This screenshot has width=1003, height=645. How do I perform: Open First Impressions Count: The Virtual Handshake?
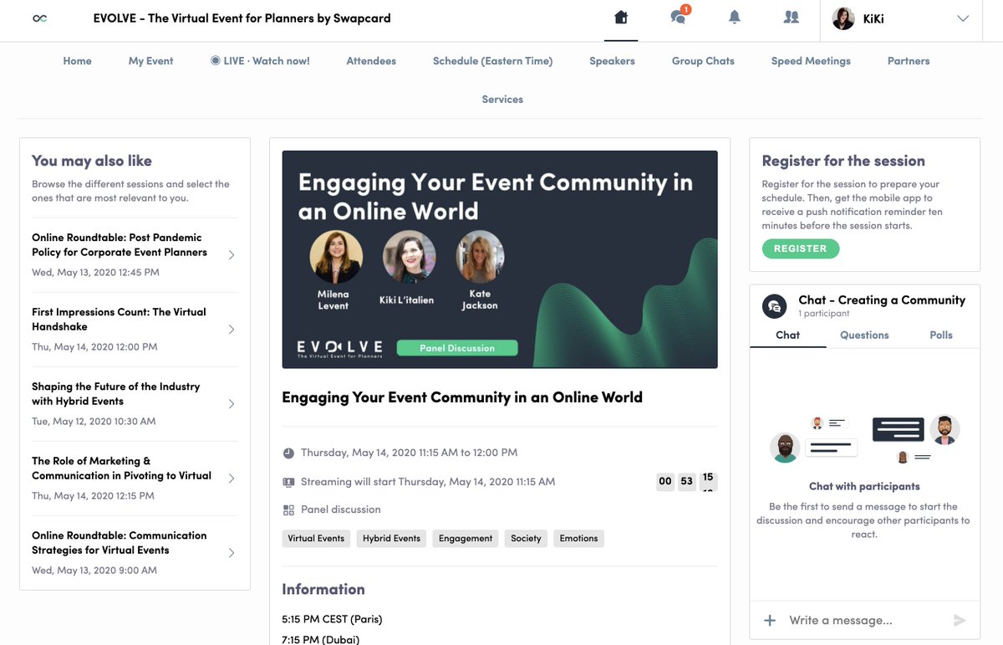pyautogui.click(x=119, y=320)
